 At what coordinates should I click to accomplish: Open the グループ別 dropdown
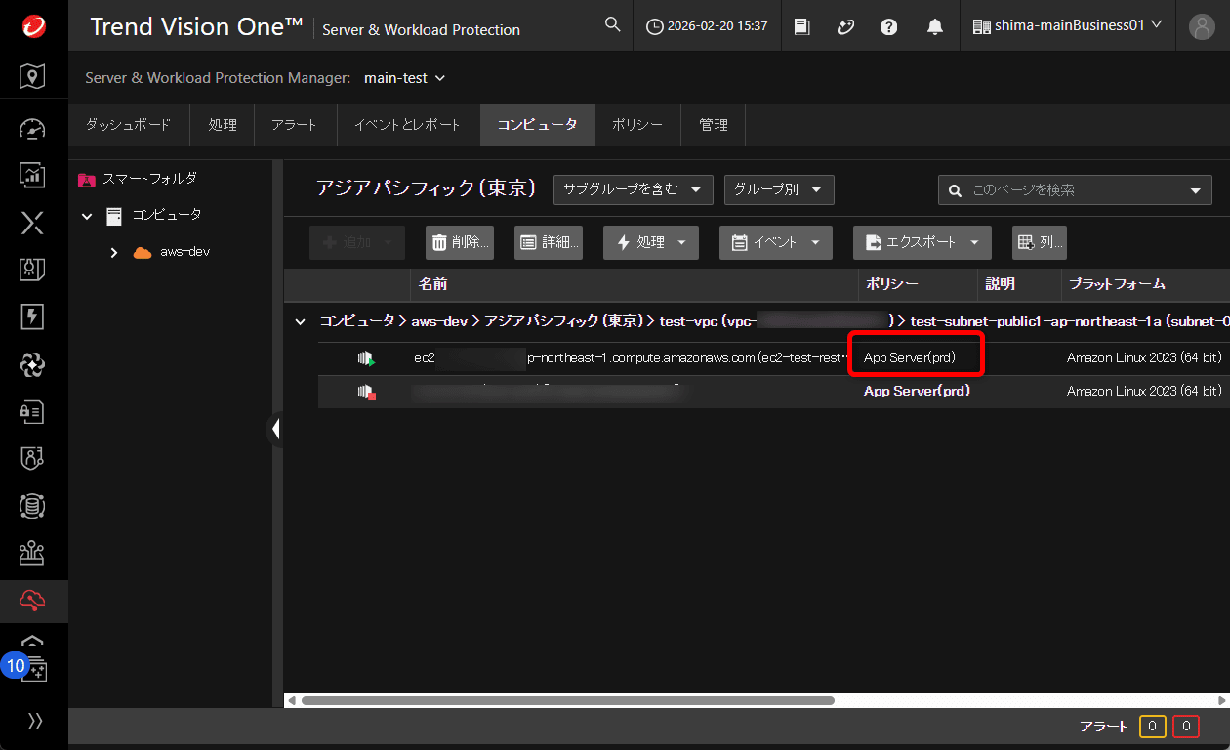(778, 189)
